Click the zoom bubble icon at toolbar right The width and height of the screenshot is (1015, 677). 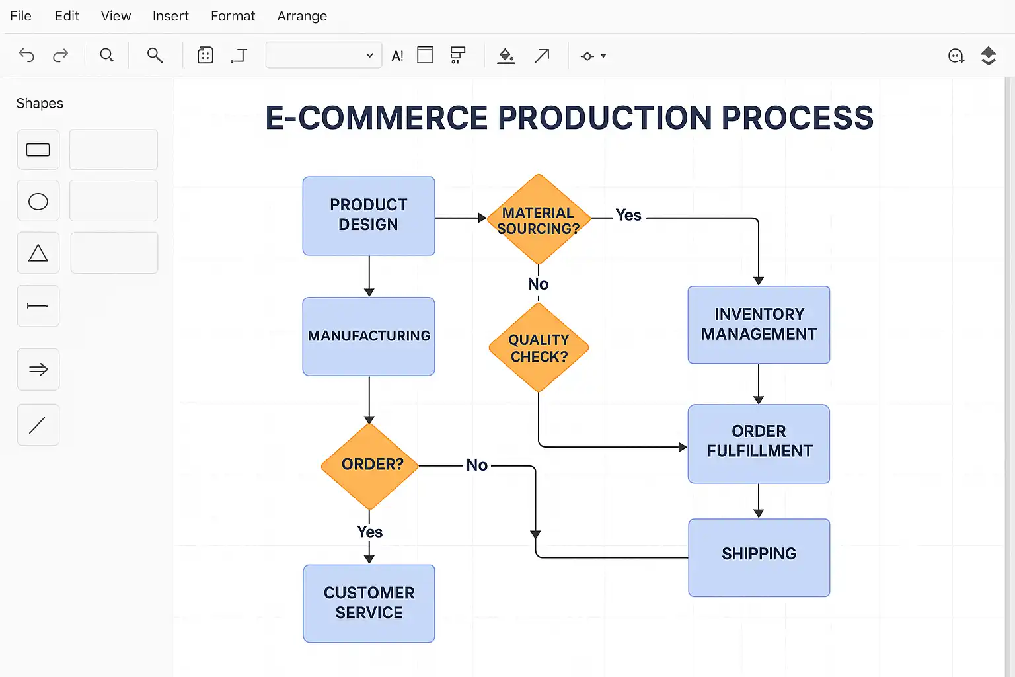click(x=956, y=56)
